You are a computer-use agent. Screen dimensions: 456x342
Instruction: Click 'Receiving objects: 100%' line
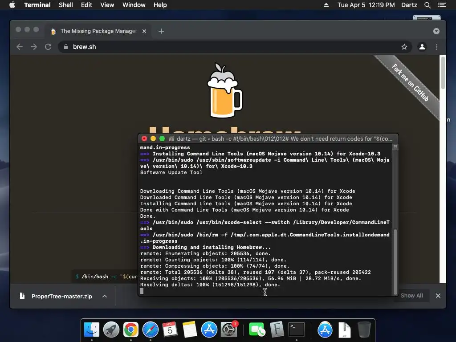[250, 279]
